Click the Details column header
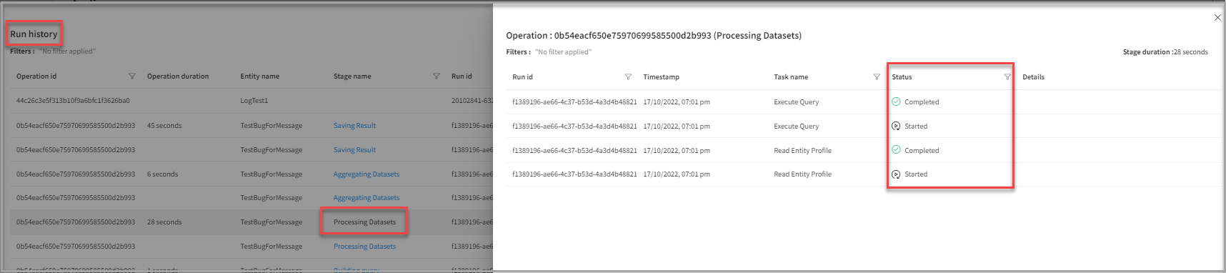Screen dimensions: 1226x273 (1033, 77)
